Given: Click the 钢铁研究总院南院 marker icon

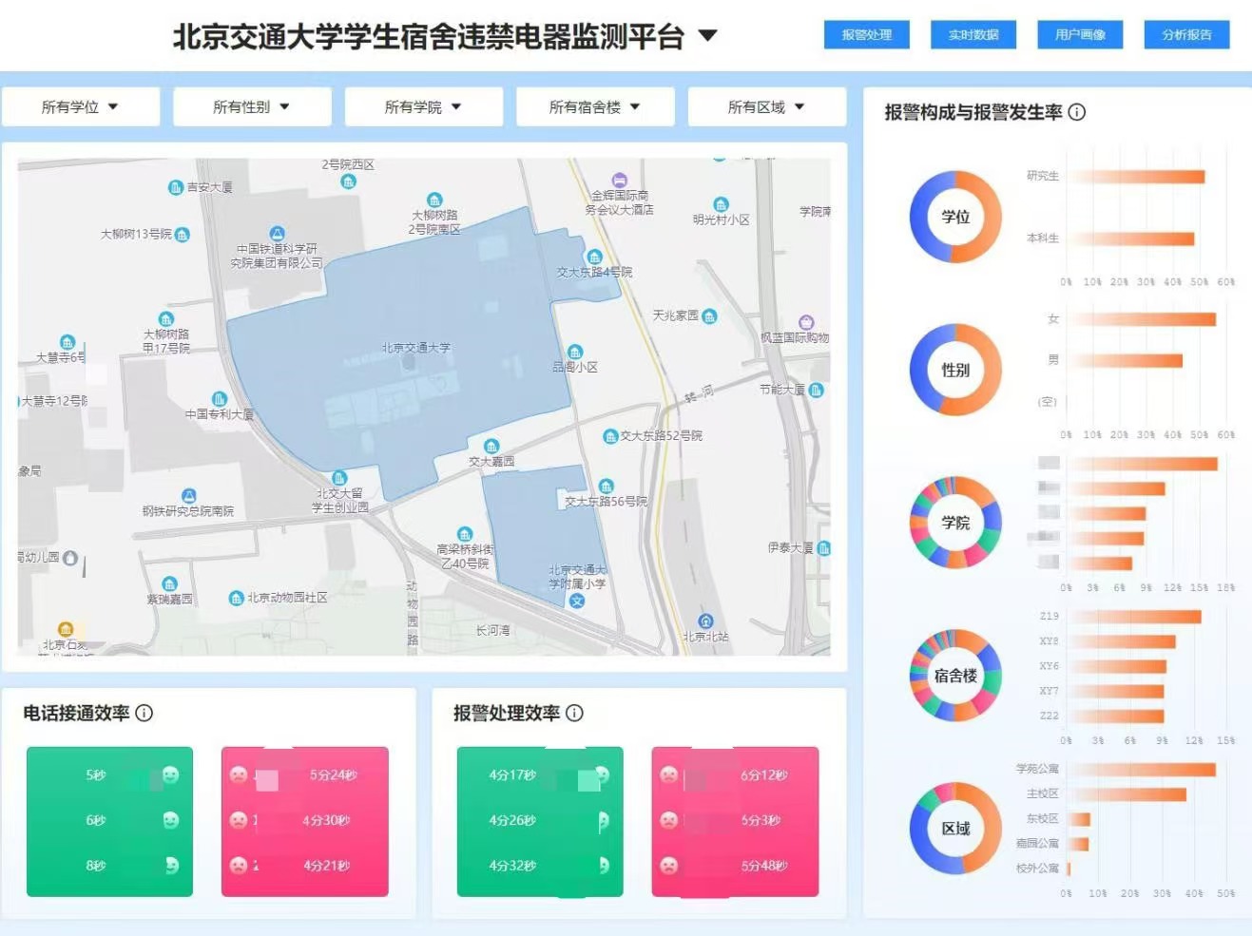Looking at the screenshot, I should coord(189,496).
